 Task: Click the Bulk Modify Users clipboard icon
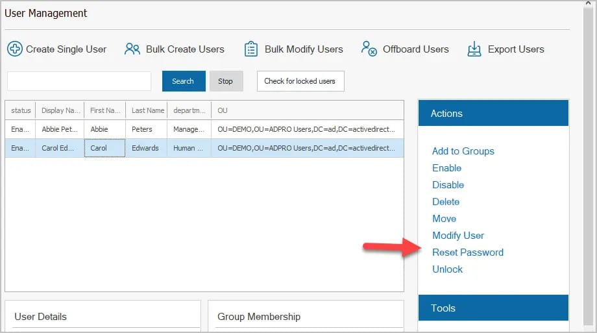click(251, 49)
